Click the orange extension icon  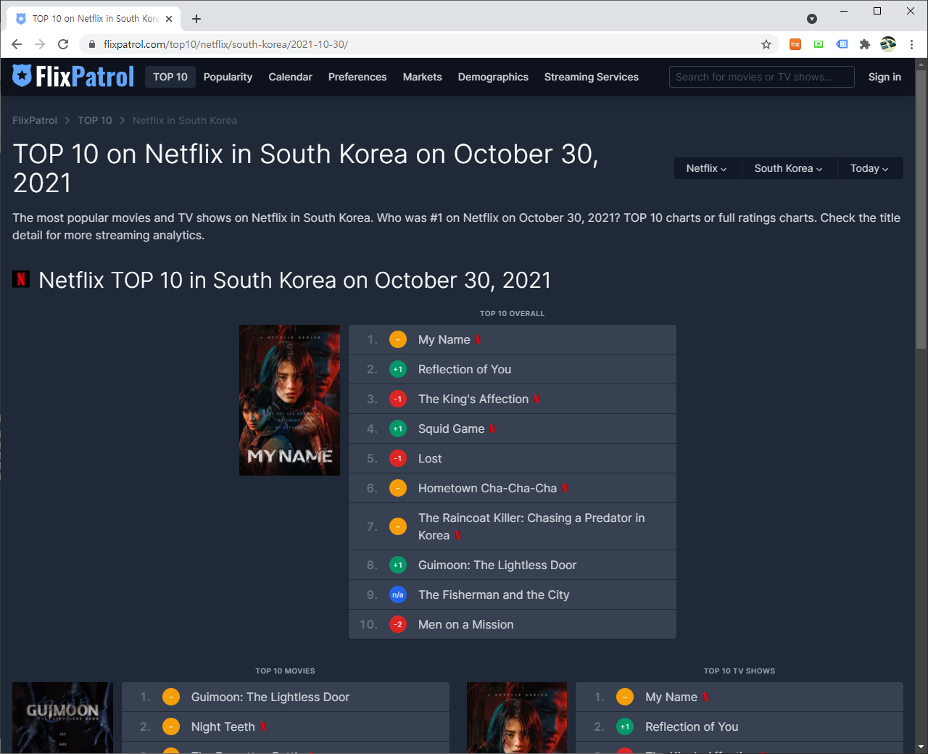(795, 44)
